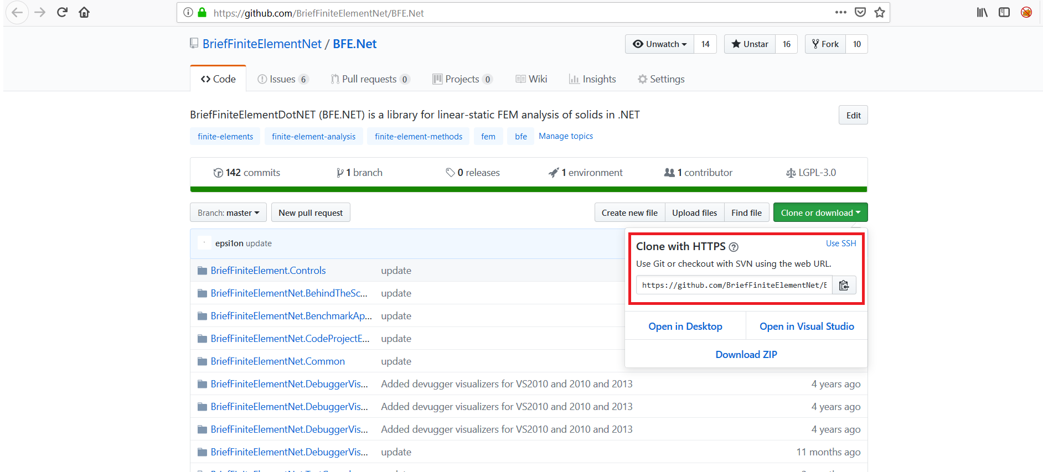The height and width of the screenshot is (472, 1043).
Task: Edit the repository description
Action: (853, 115)
